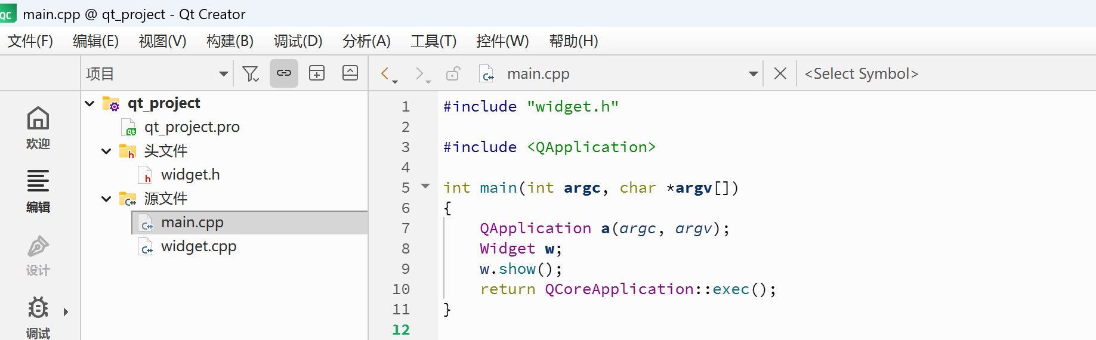Go forward in navigation history
This screenshot has height=340, width=1096.
(x=419, y=73)
